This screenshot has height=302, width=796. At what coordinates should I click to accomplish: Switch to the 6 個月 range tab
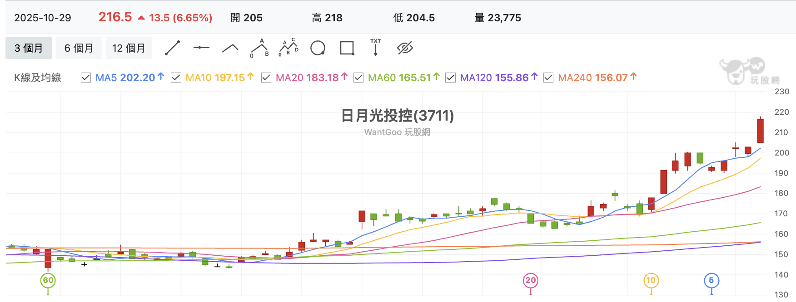click(79, 48)
